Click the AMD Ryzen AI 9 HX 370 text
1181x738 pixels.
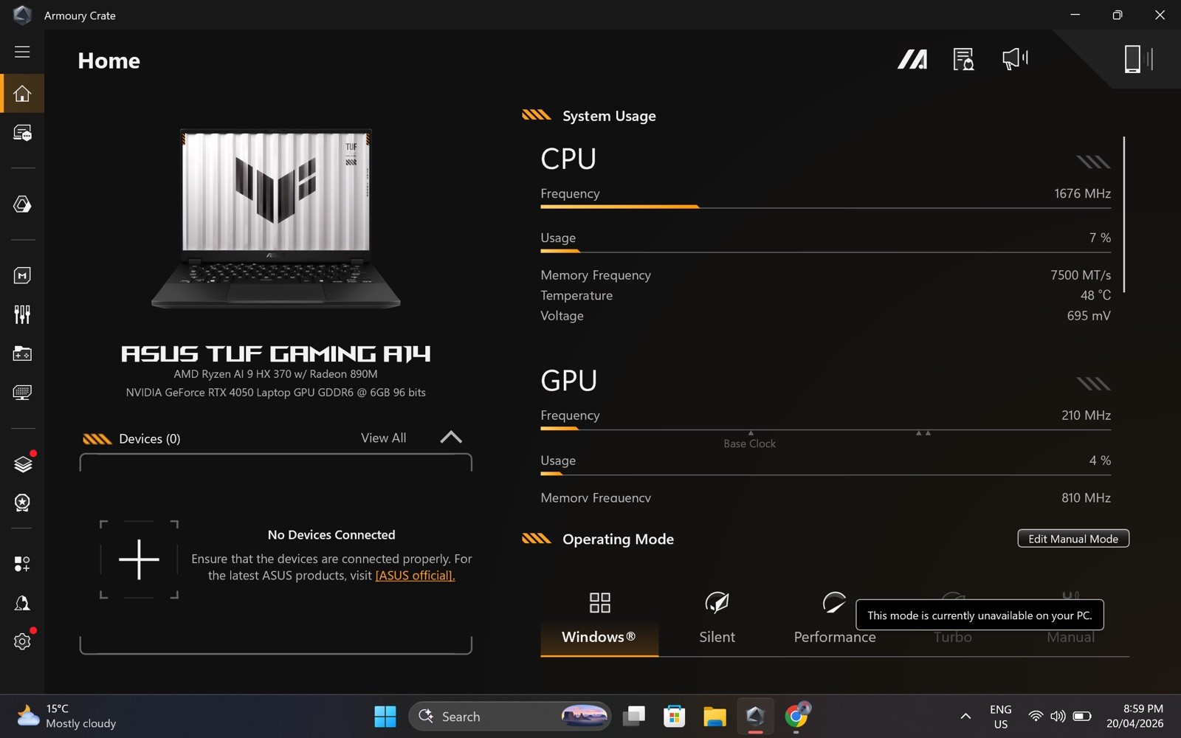click(x=275, y=374)
